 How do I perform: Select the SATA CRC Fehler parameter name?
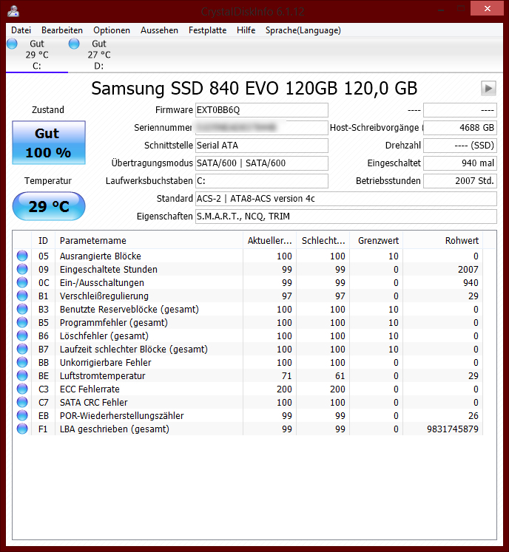[94, 403]
